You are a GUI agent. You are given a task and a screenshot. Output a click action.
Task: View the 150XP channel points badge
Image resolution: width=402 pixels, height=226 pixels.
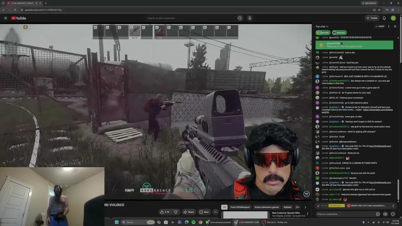click(380, 26)
